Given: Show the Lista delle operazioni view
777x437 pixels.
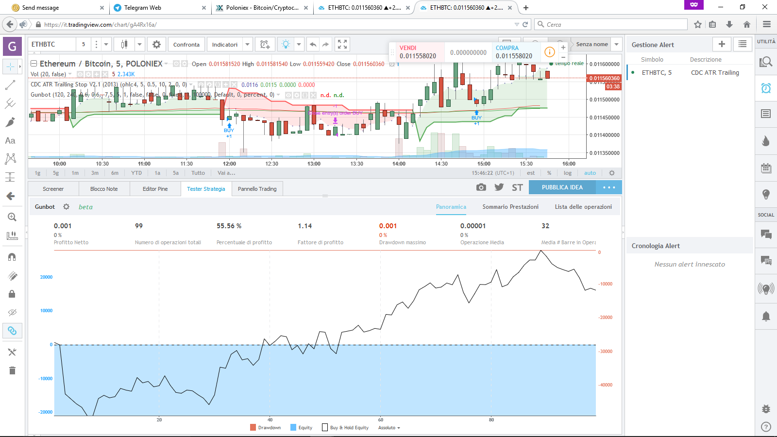Looking at the screenshot, I should 583,207.
